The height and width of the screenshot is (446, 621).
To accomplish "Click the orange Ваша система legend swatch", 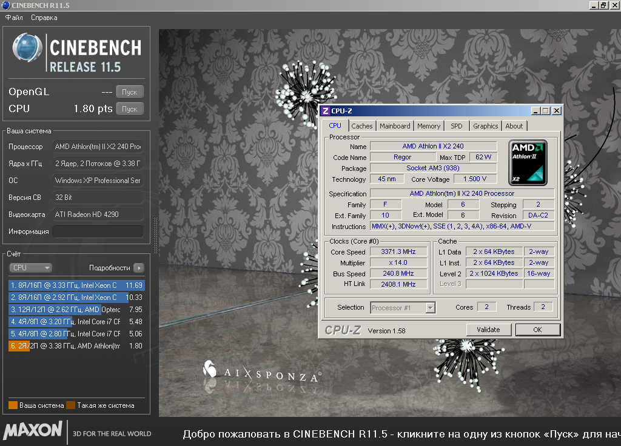I will tap(13, 405).
